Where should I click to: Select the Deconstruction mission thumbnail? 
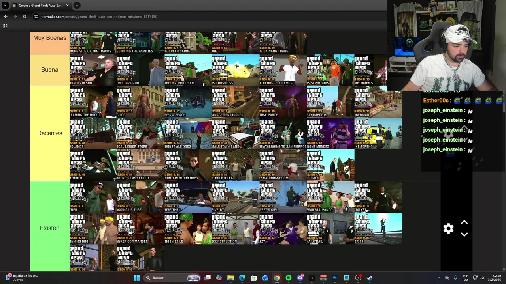[x=236, y=228]
